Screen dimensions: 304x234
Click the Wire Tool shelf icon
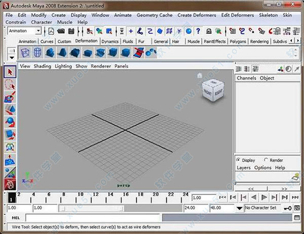138,53
